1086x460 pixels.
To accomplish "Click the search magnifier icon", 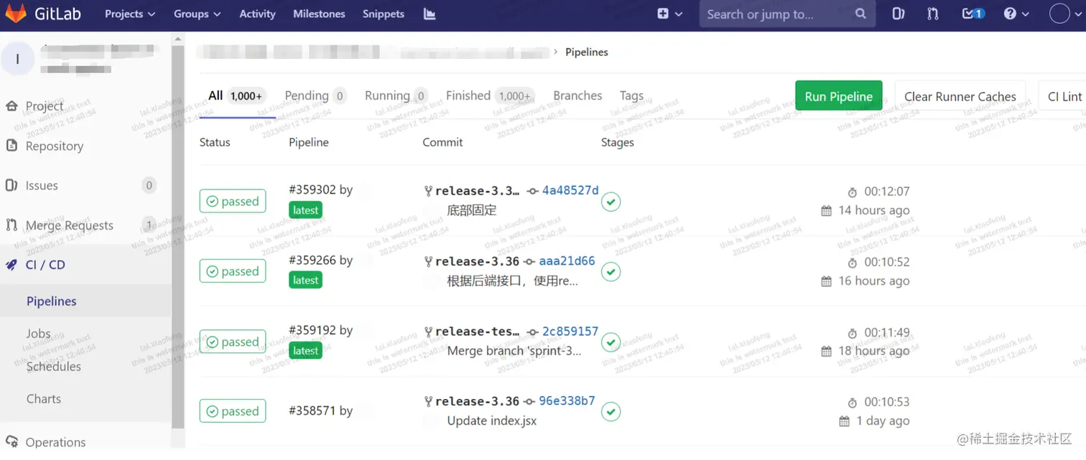I will click(860, 14).
